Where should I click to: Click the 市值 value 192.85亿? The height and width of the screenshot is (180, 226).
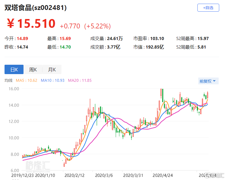(x=155, y=47)
